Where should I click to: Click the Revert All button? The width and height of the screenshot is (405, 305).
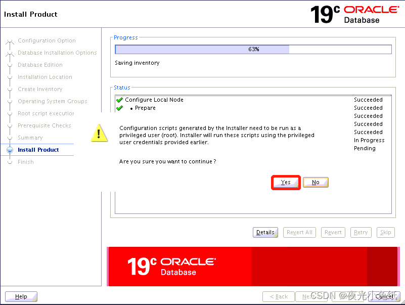pyautogui.click(x=299, y=232)
